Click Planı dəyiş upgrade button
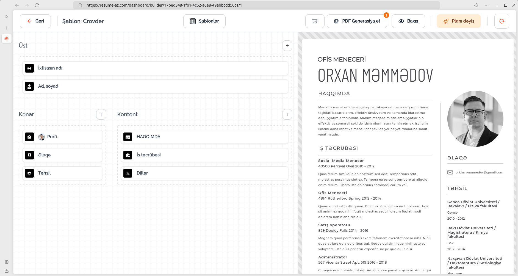Image resolution: width=518 pixels, height=276 pixels. [x=459, y=21]
